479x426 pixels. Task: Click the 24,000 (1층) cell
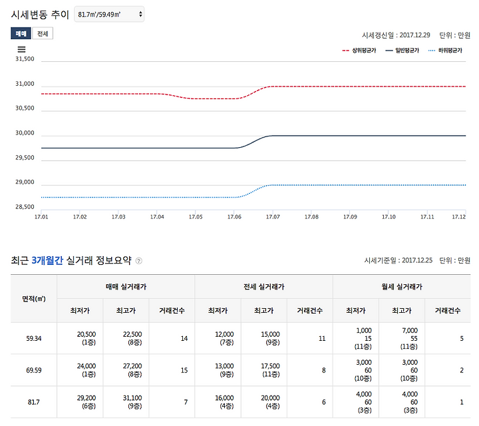(x=80, y=370)
